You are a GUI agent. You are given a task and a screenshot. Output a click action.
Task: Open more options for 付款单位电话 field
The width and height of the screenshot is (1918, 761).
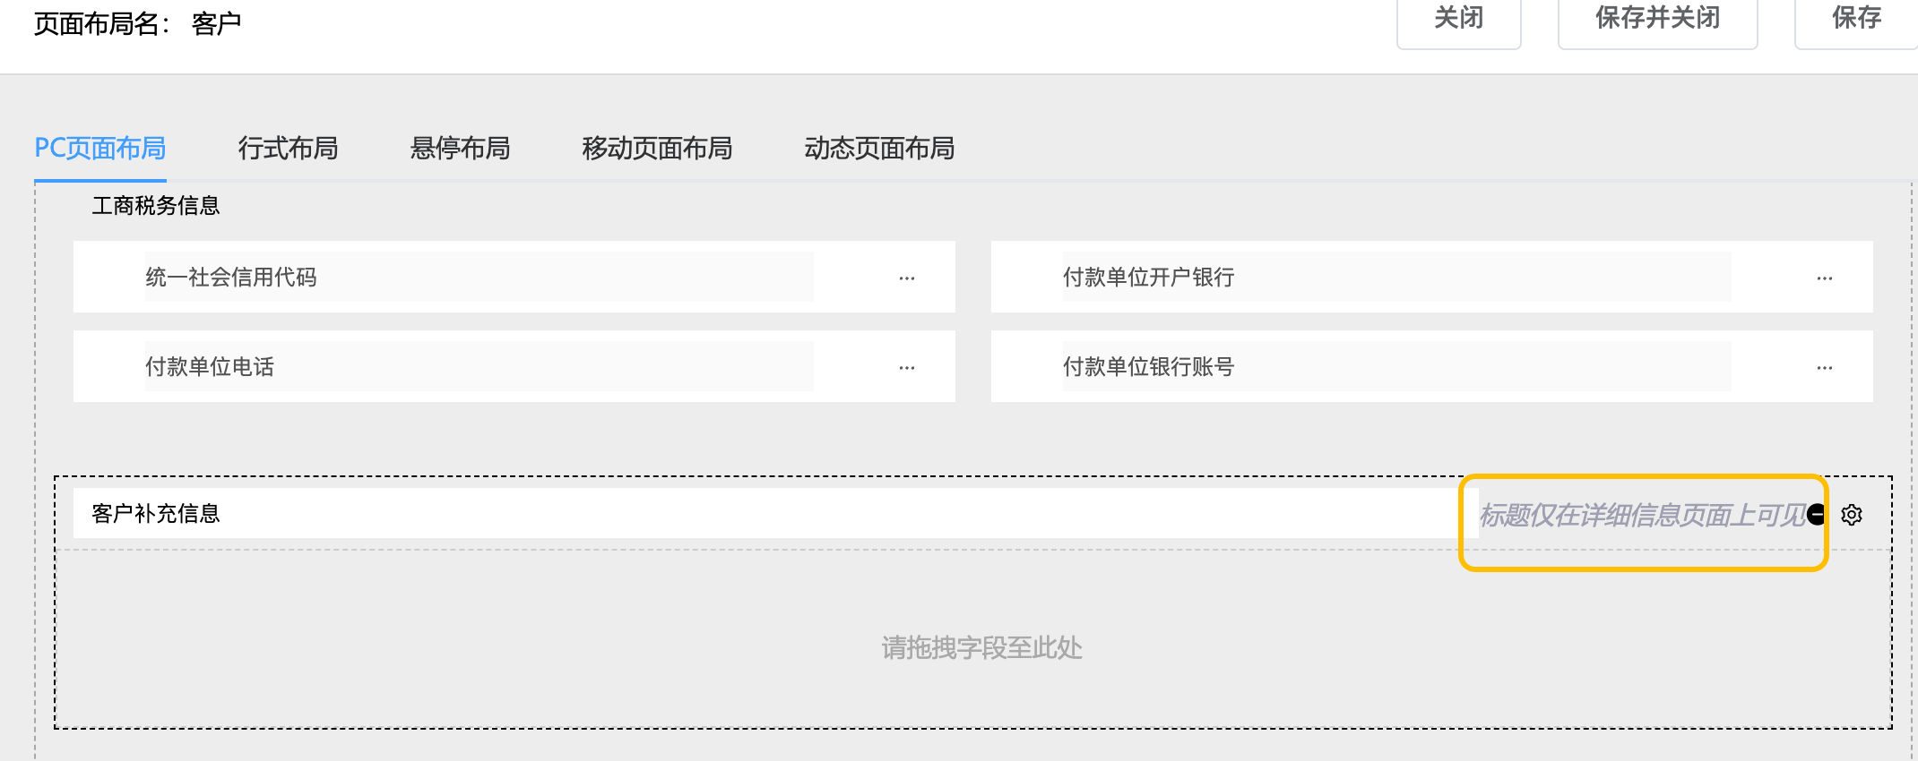tap(907, 367)
